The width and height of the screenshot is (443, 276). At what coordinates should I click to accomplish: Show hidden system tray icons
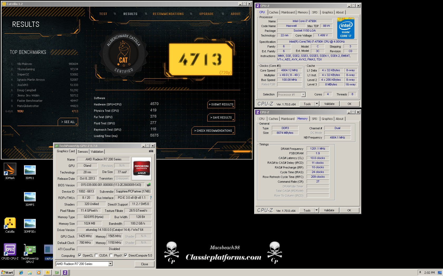[420, 272]
